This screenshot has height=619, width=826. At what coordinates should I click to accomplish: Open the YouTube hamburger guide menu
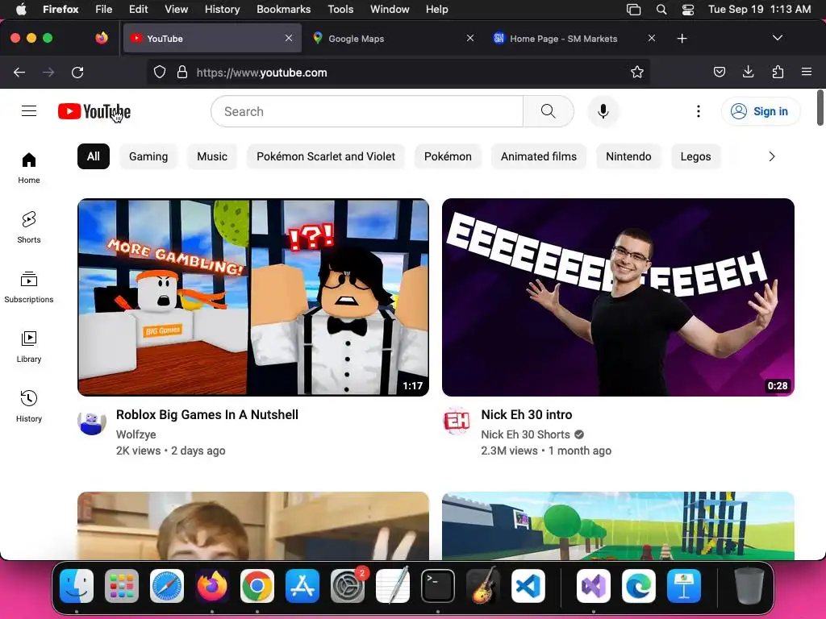click(x=29, y=111)
